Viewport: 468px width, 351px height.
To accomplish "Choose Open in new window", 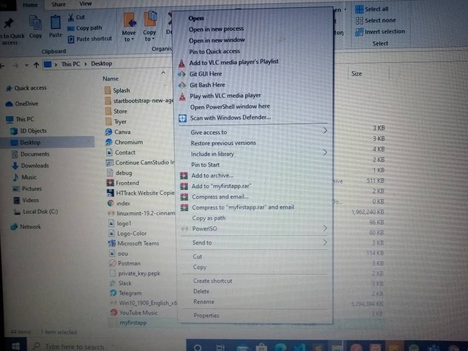I will pyautogui.click(x=217, y=40).
